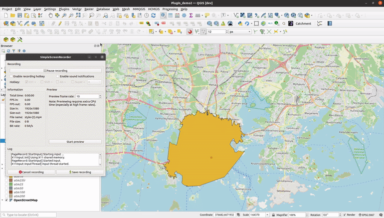
Task: Click the utm100 layer color symbol
Action: pyautogui.click(x=11, y=192)
